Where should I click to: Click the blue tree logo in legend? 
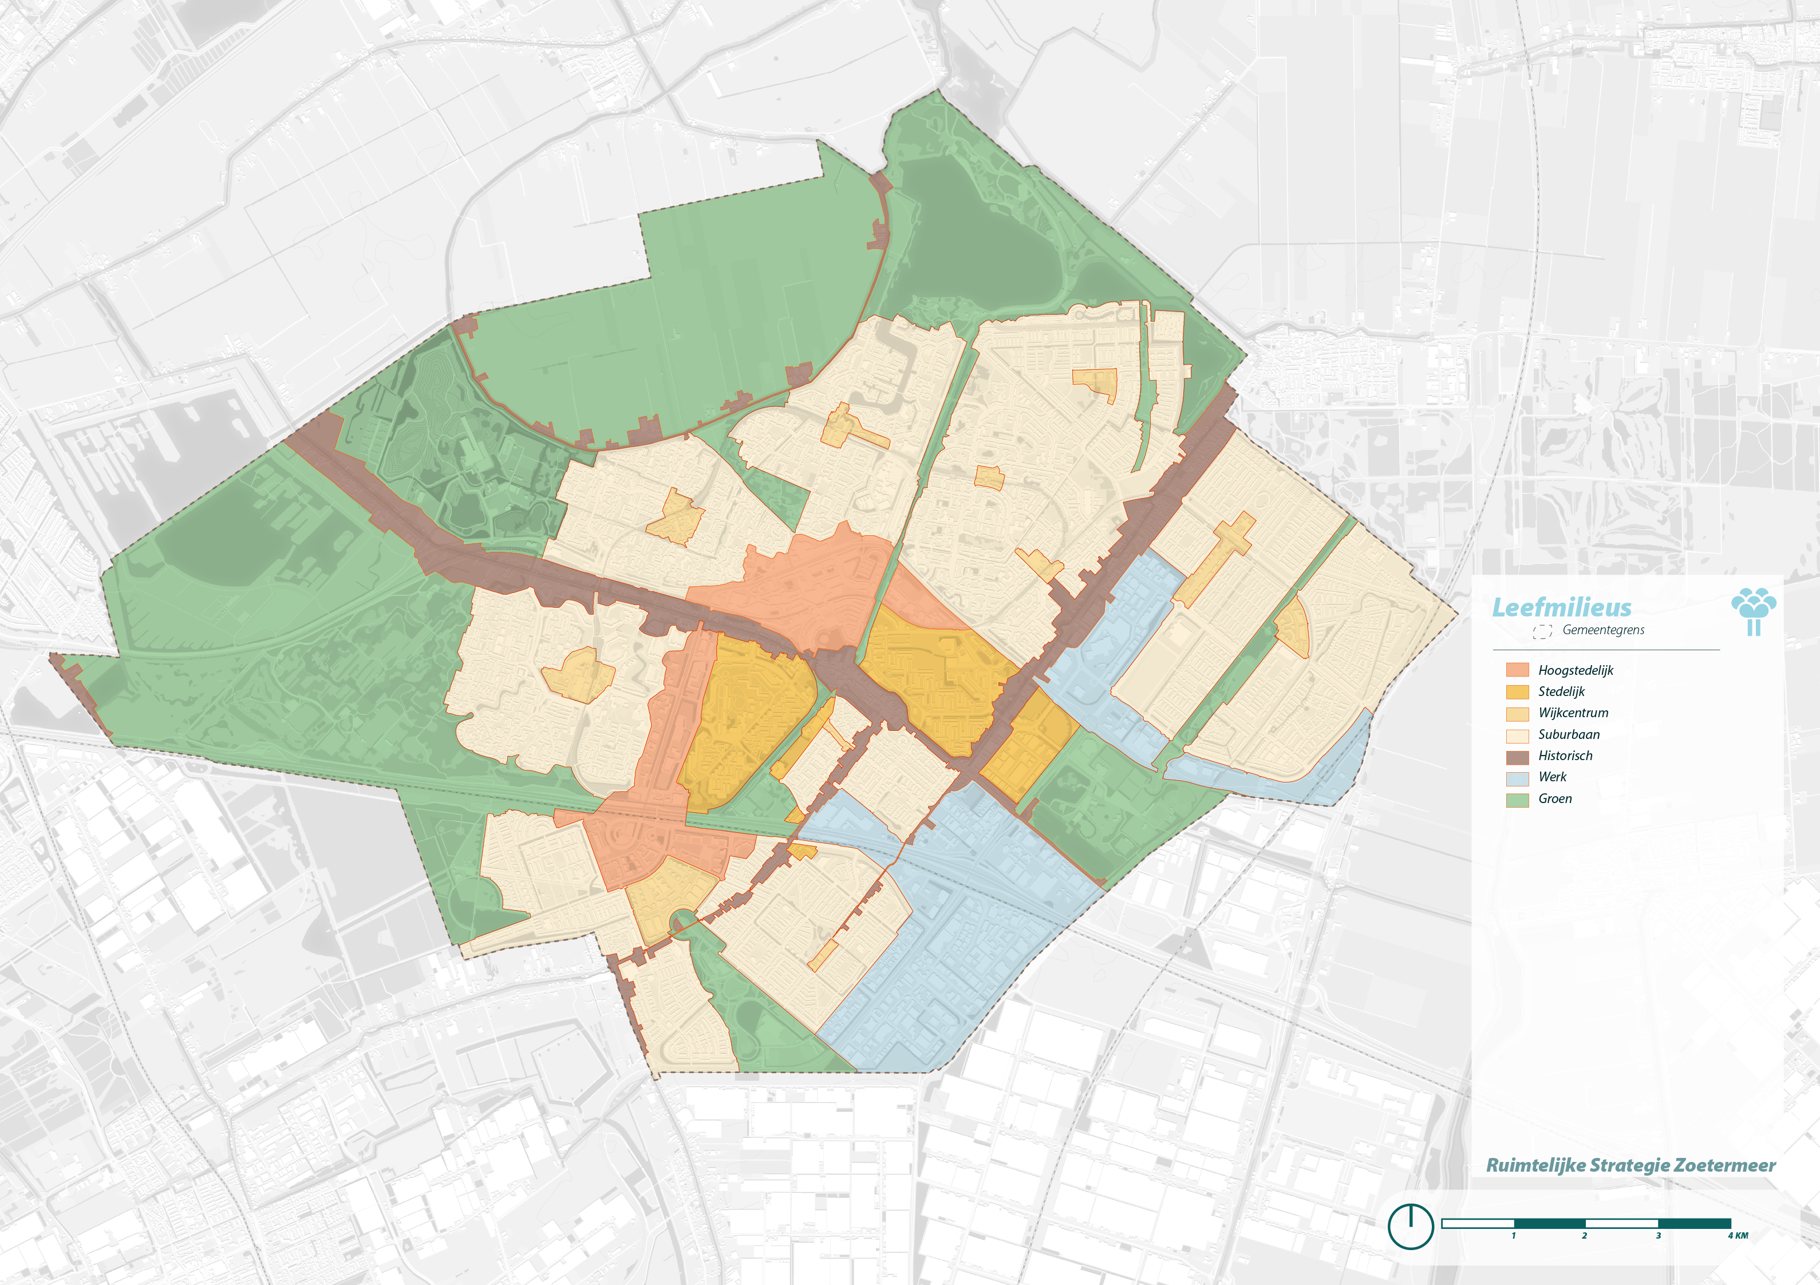[1754, 610]
